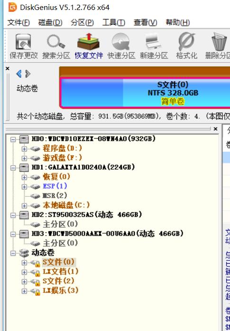Image resolution: width=230 pixels, height=331 pixels.
Task: Select 主分区(0) under HD2
Action: pos(60,224)
